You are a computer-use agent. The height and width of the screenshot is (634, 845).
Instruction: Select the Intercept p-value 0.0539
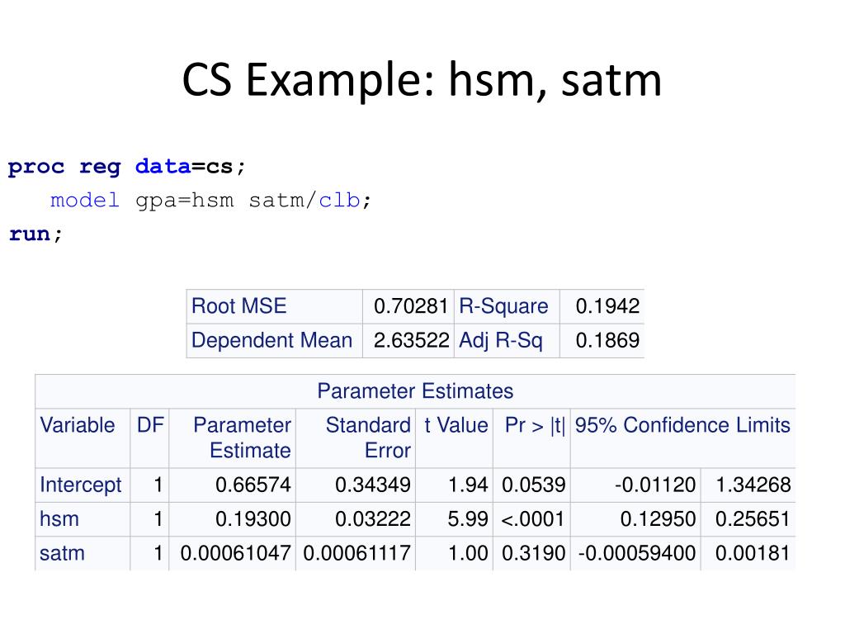(x=532, y=485)
